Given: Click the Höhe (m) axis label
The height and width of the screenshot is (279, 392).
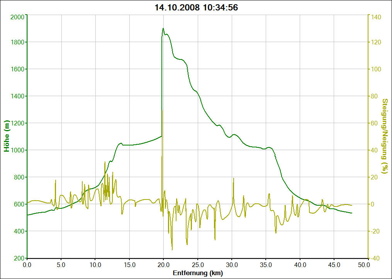Looking at the screenshot, I should (7, 137).
